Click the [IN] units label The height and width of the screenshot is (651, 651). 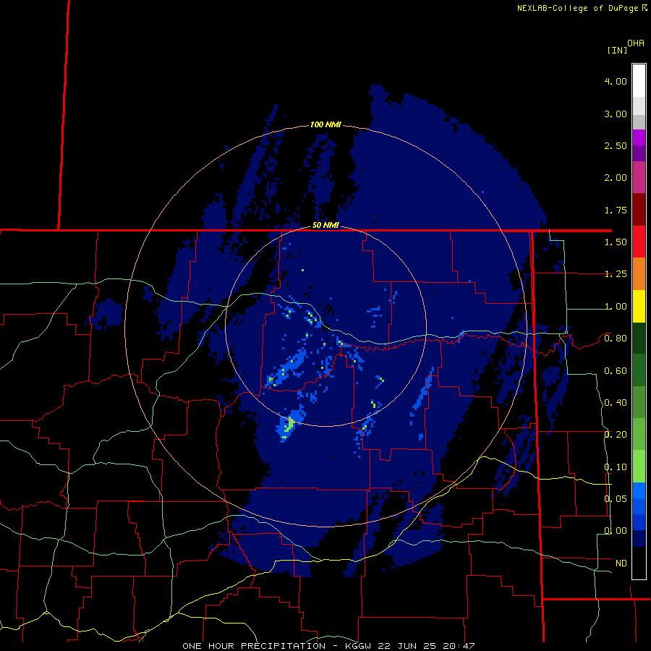point(617,50)
